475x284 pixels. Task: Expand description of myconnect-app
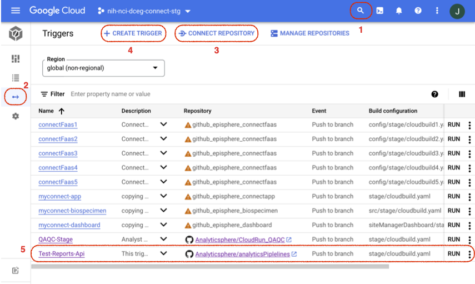[163, 196]
